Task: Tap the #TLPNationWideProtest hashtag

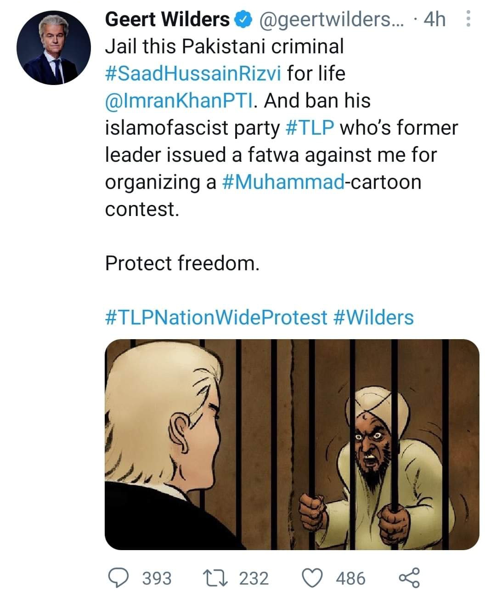Action: [x=216, y=318]
